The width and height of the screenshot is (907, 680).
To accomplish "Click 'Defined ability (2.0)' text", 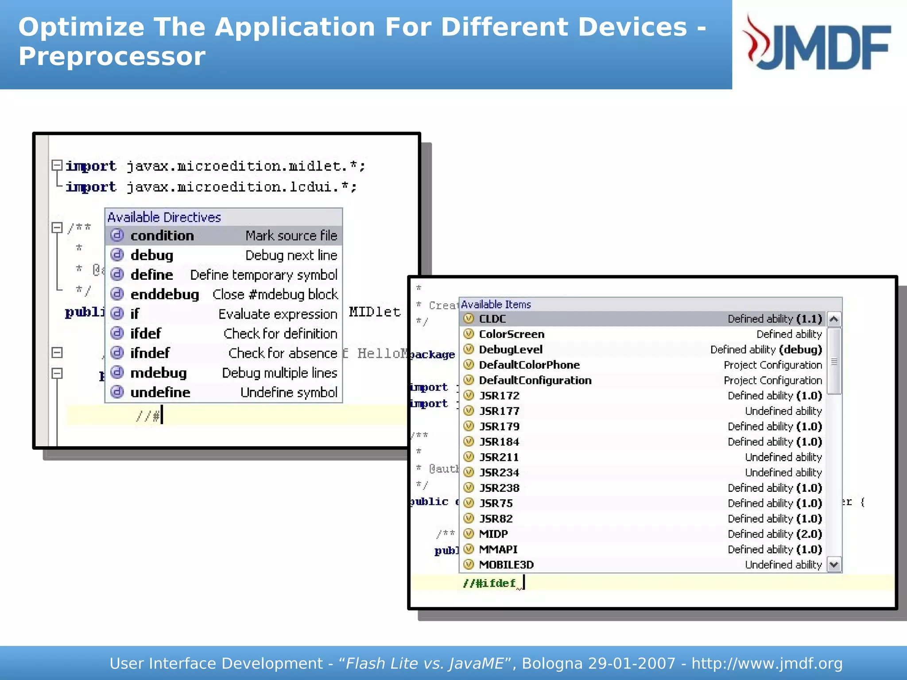I will click(x=775, y=534).
